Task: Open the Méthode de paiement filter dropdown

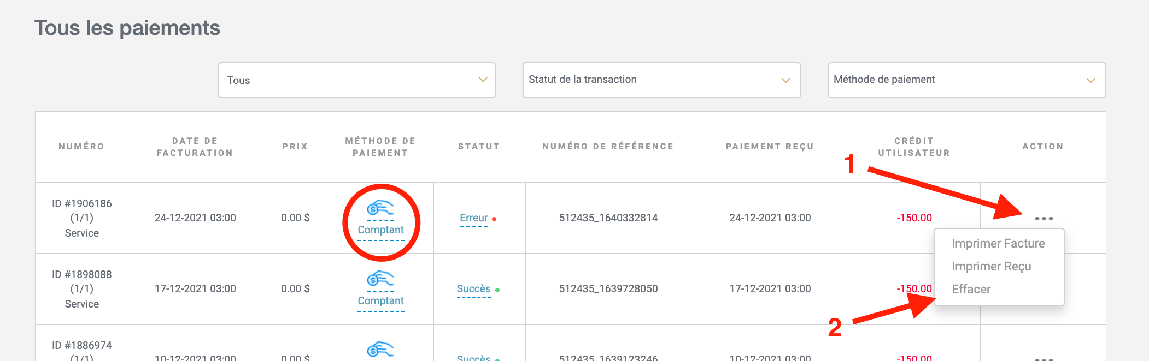Action: click(x=966, y=80)
